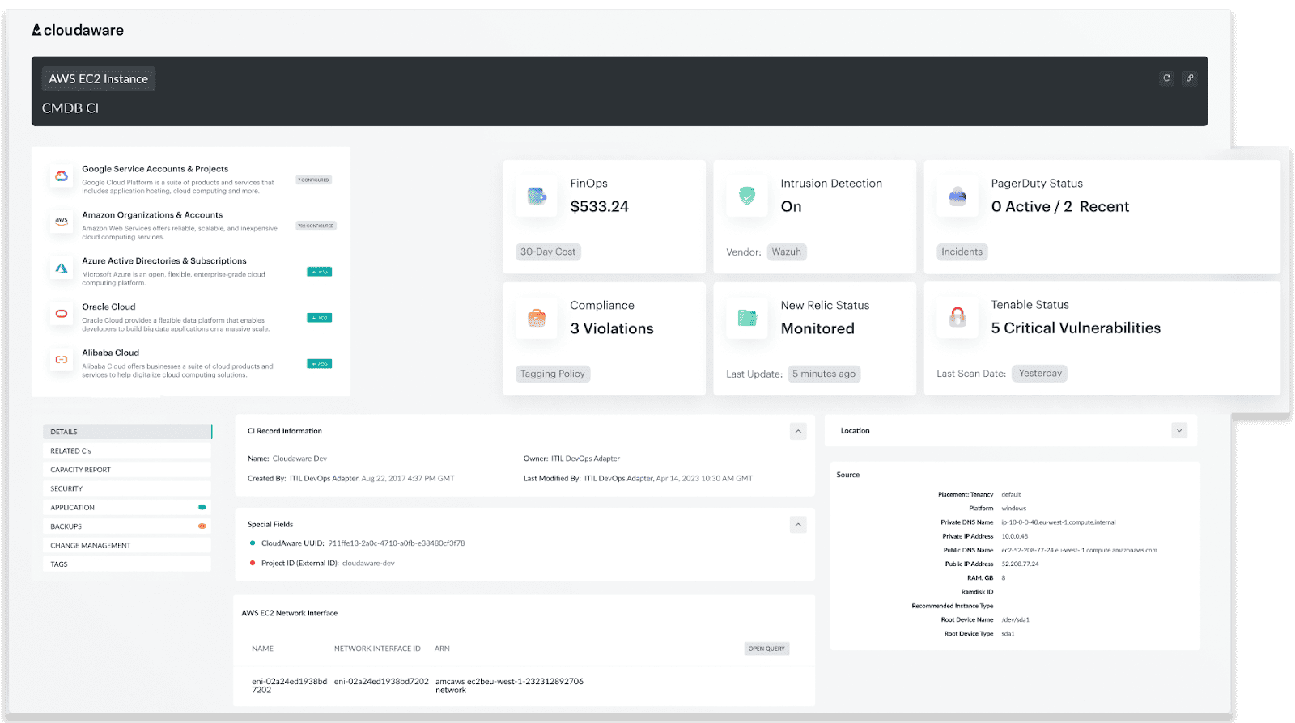This screenshot has height=723, width=1295.
Task: Click 0 Active / 2 Recent text
Action: click(x=1060, y=206)
